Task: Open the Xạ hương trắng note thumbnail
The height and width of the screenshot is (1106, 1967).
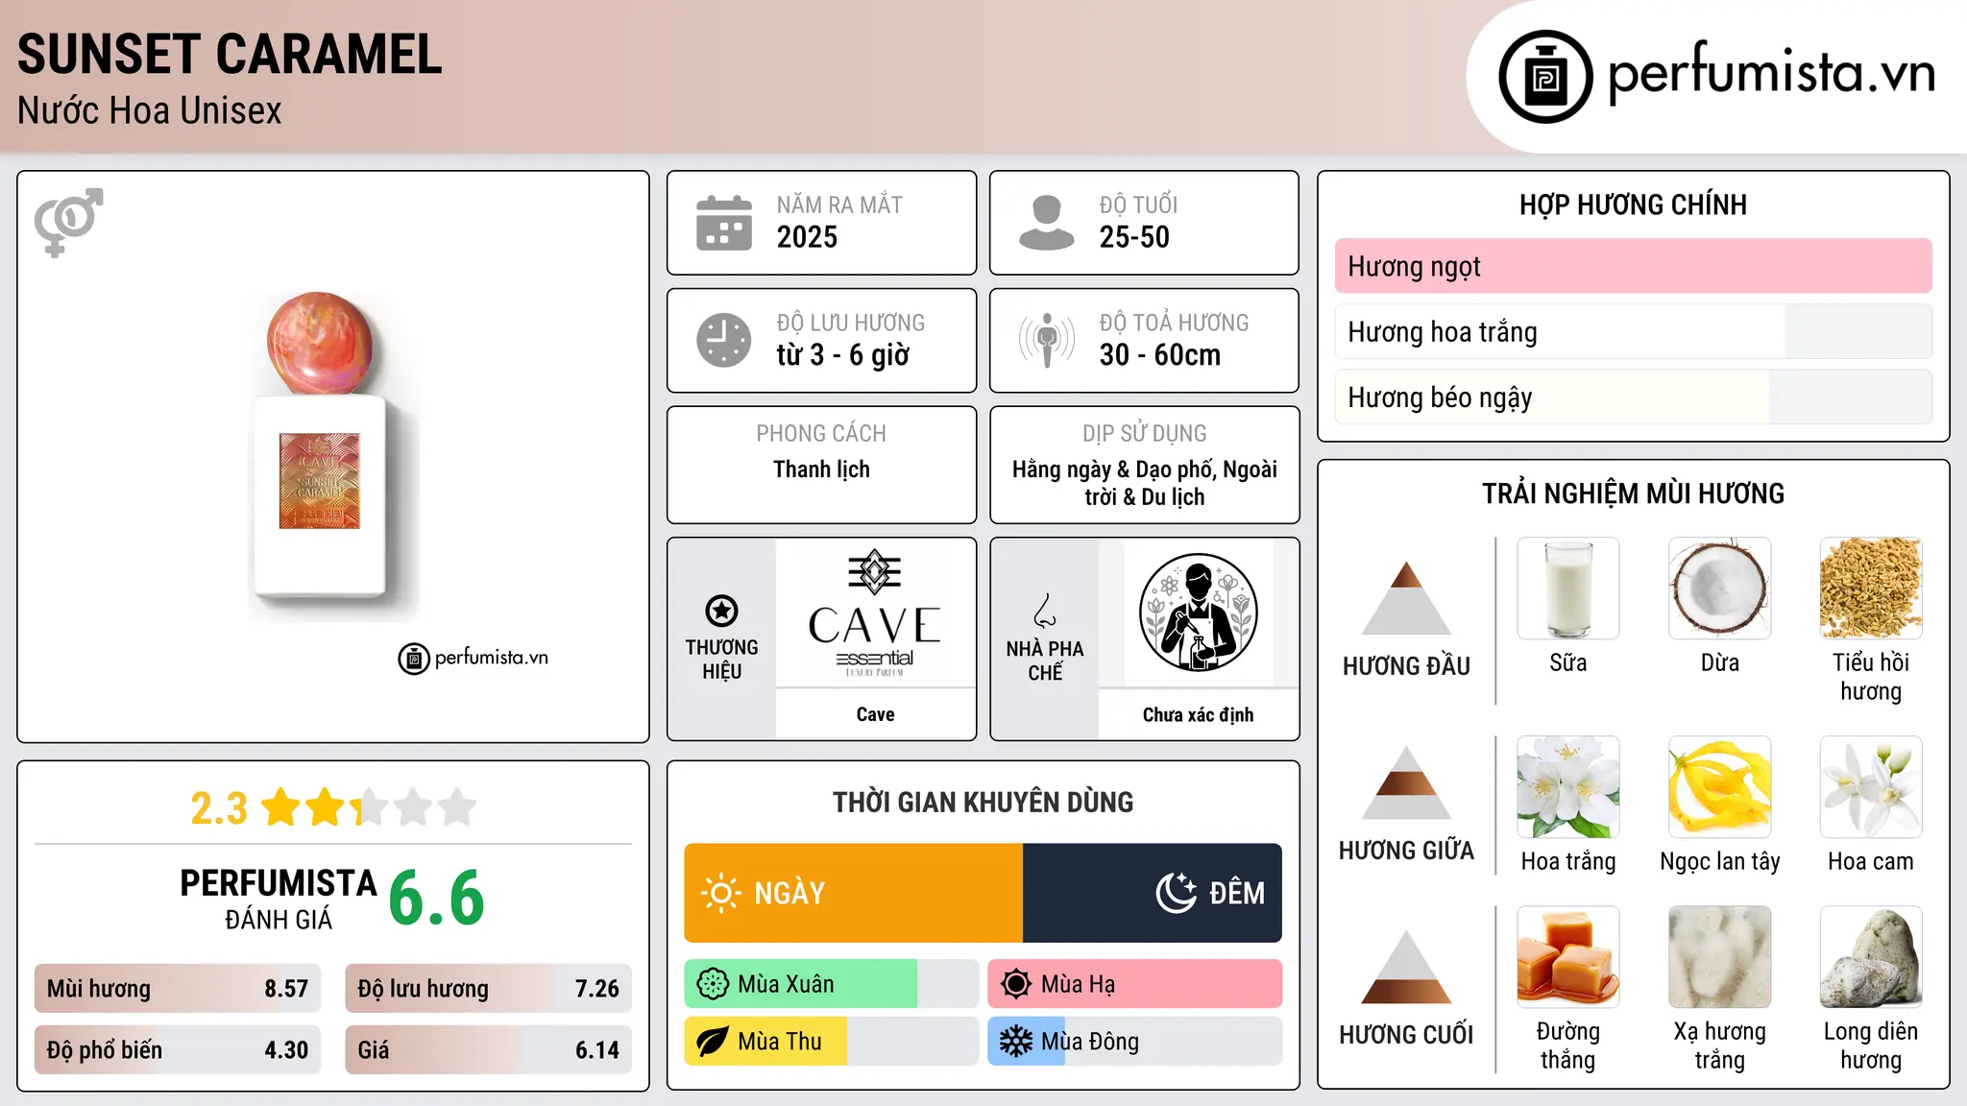Action: click(1719, 957)
